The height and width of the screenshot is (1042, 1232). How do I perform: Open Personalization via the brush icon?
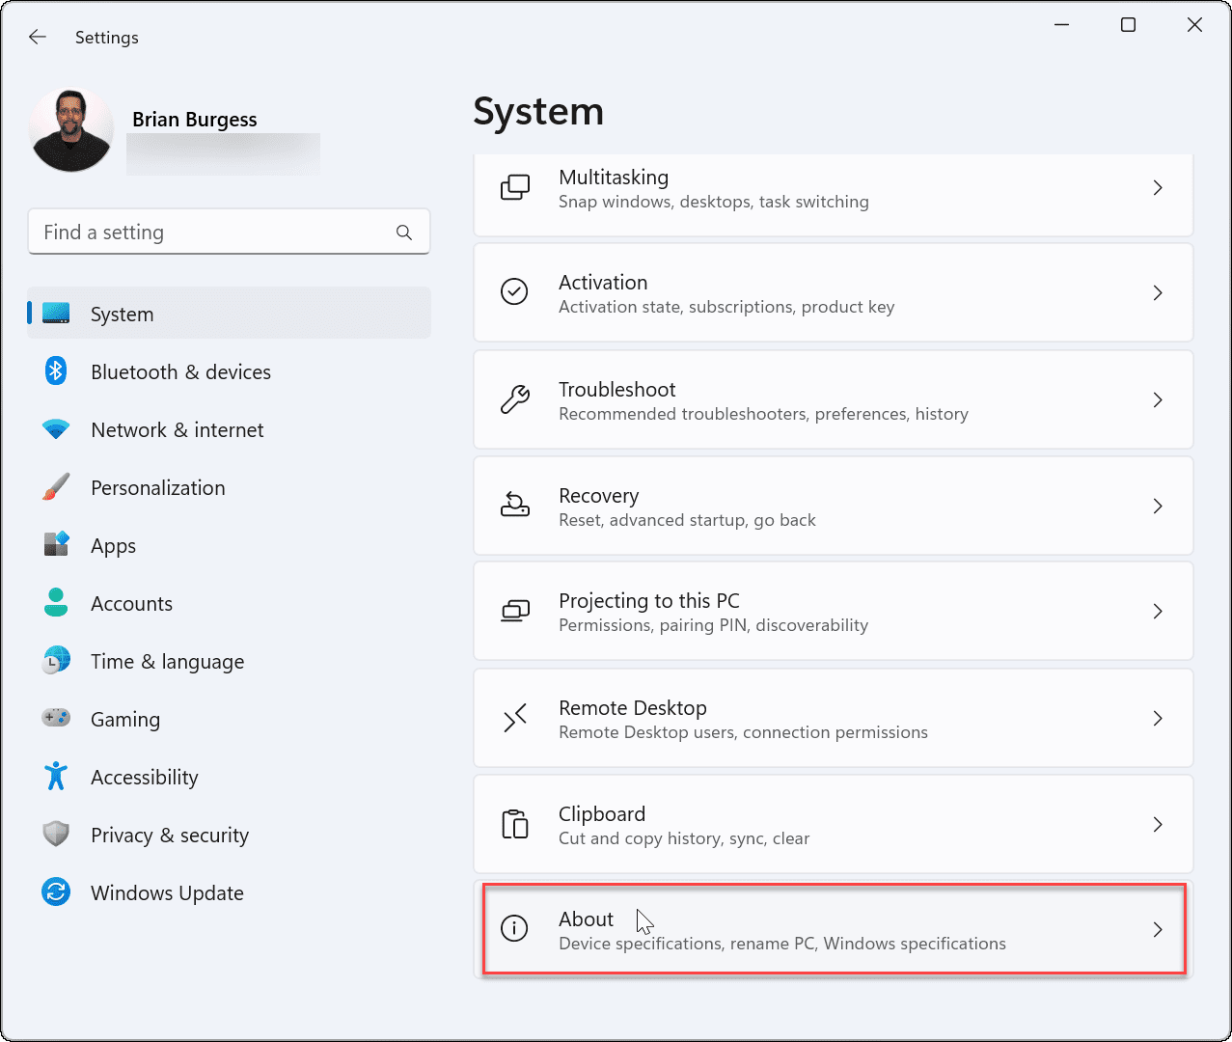coord(56,487)
